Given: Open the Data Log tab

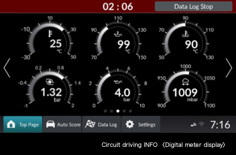Looking at the screenshot, I should click(101, 125).
